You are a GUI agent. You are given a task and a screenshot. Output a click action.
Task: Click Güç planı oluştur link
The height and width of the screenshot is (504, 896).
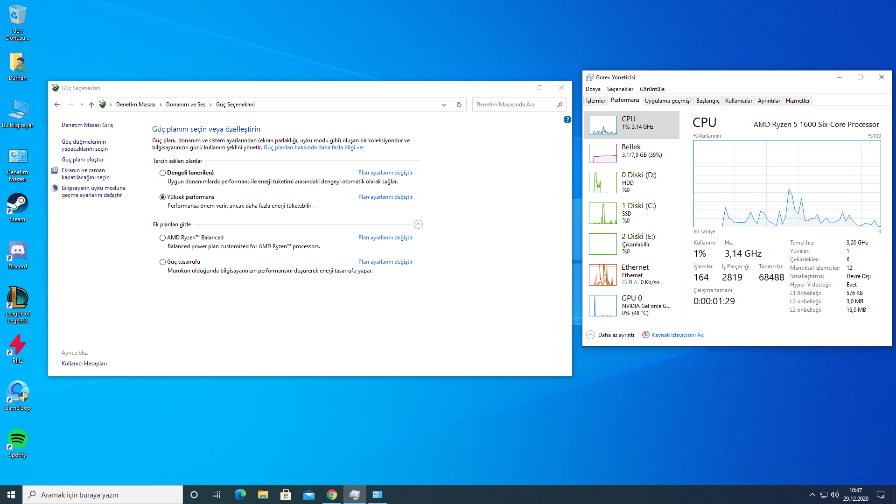83,160
